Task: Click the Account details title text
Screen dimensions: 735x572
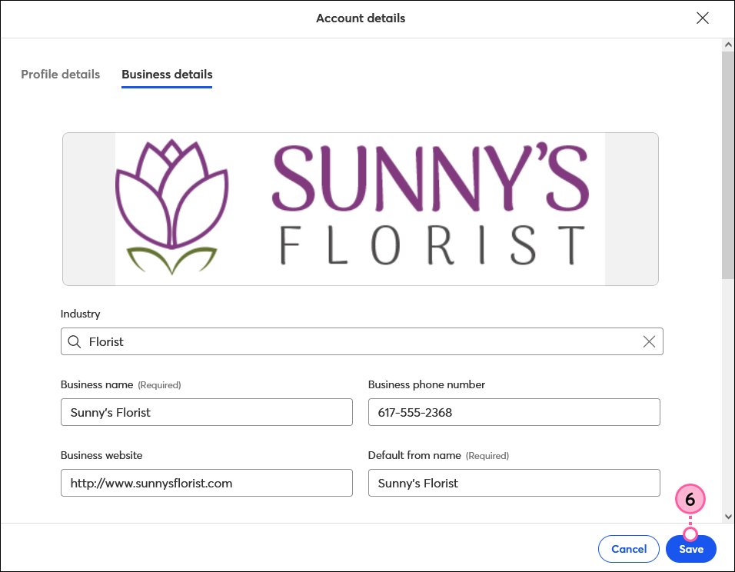Action: pos(361,18)
